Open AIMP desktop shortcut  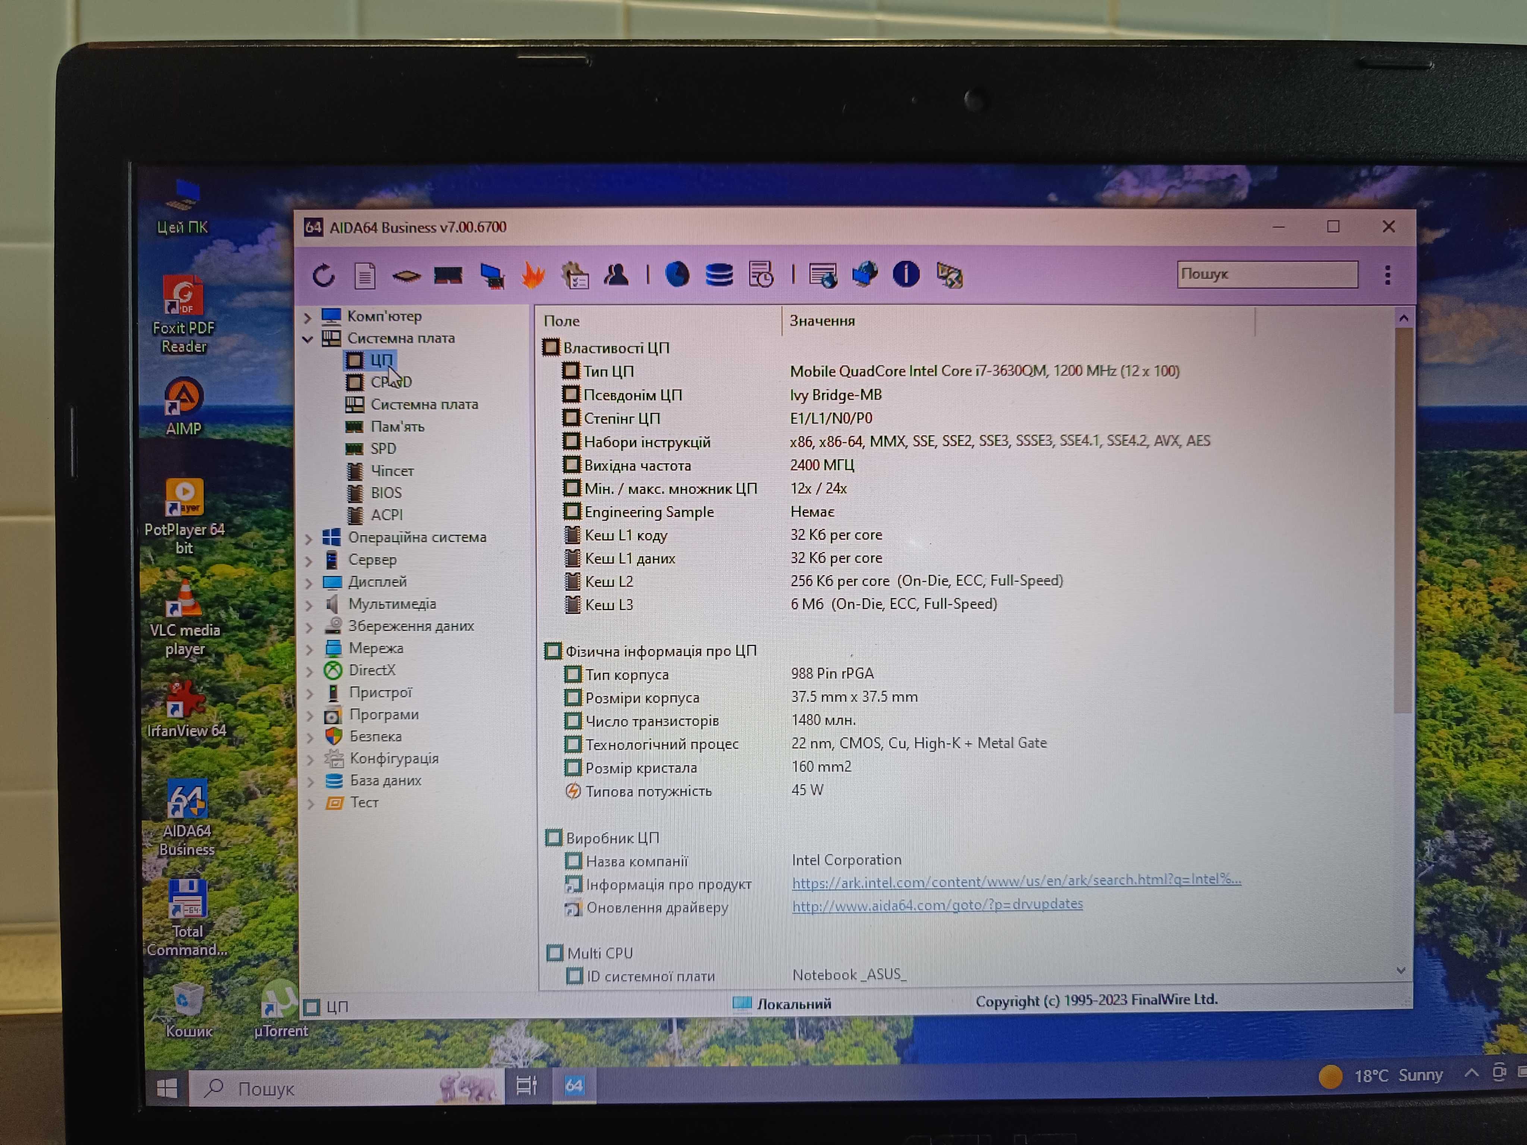pos(184,407)
